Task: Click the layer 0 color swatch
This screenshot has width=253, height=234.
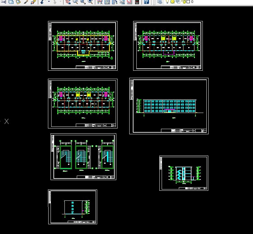Action: coord(188,2)
